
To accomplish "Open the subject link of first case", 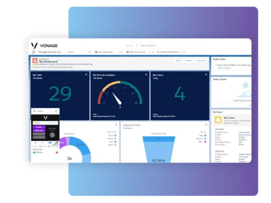I will pyautogui.click(x=245, y=135).
